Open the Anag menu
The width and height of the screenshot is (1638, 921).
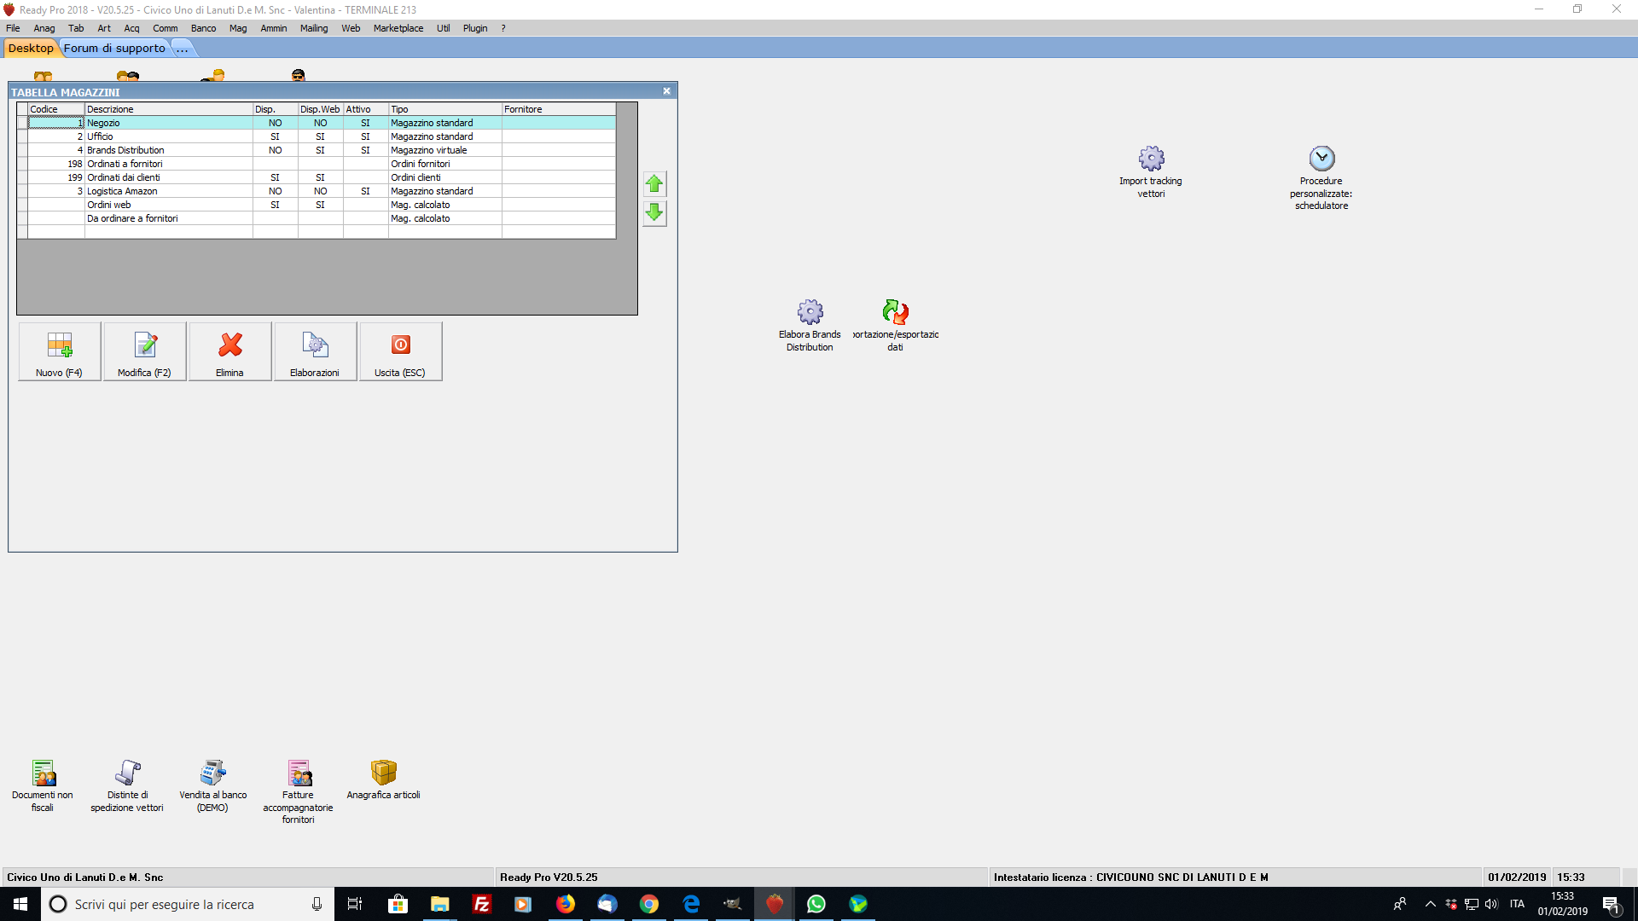pyautogui.click(x=44, y=28)
